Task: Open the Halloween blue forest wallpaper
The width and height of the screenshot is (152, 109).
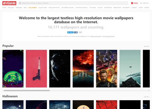Action: (60, 105)
